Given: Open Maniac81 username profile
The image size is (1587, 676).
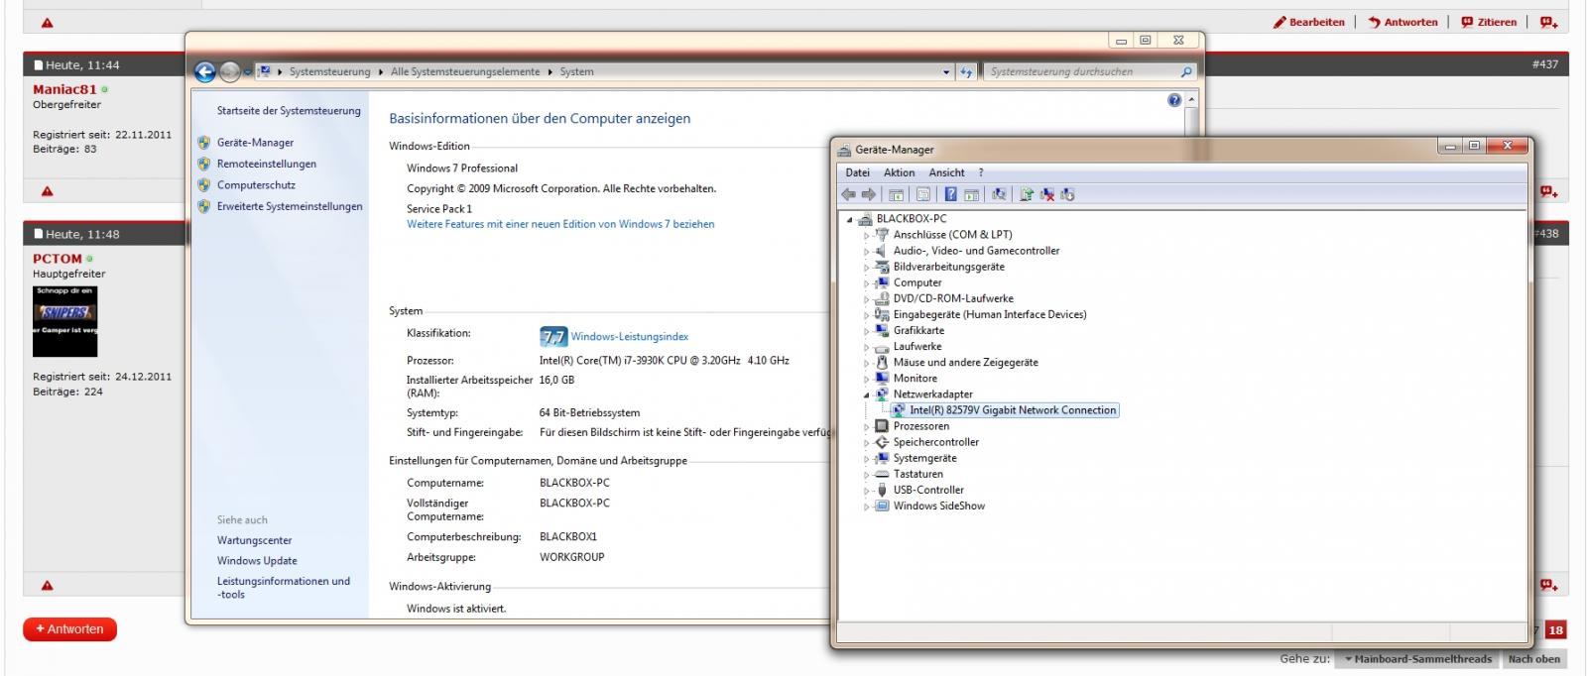Looking at the screenshot, I should 64,89.
